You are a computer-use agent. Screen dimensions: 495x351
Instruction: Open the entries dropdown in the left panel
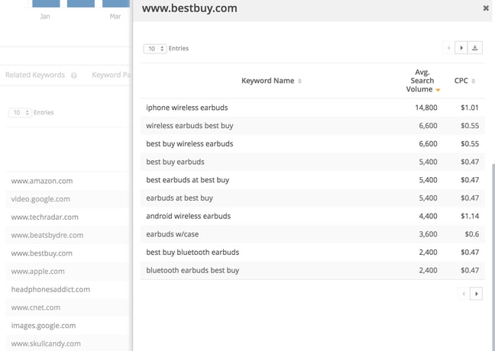click(18, 113)
